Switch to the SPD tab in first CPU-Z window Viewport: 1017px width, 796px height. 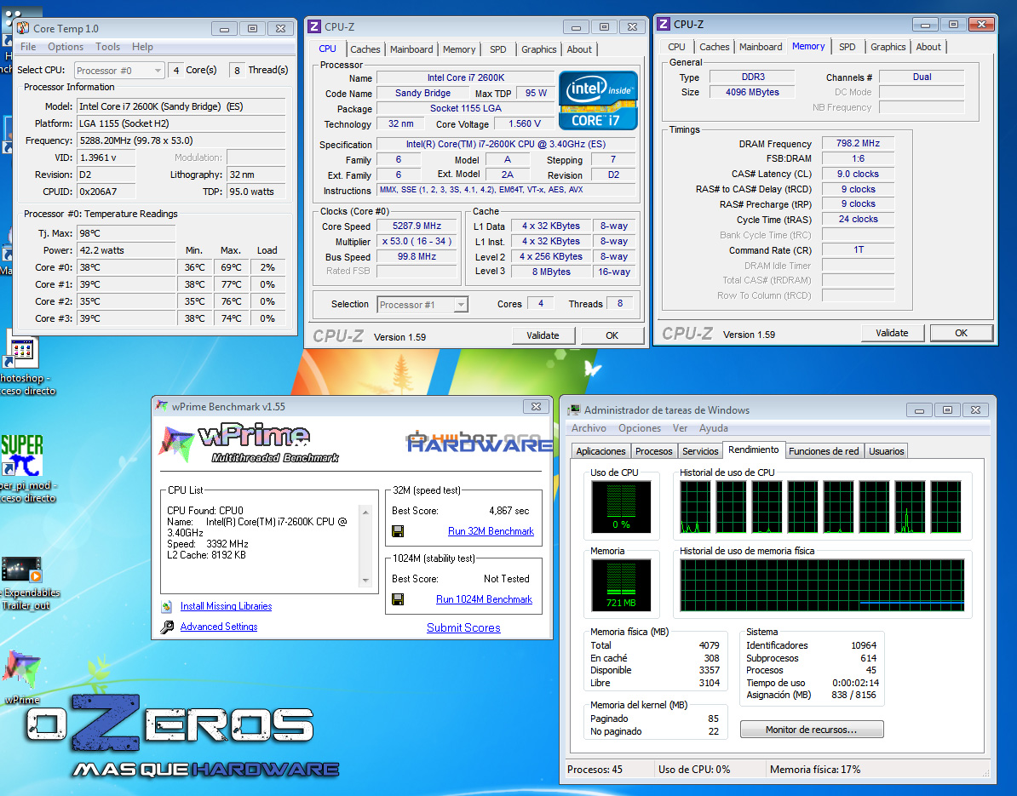(x=498, y=49)
